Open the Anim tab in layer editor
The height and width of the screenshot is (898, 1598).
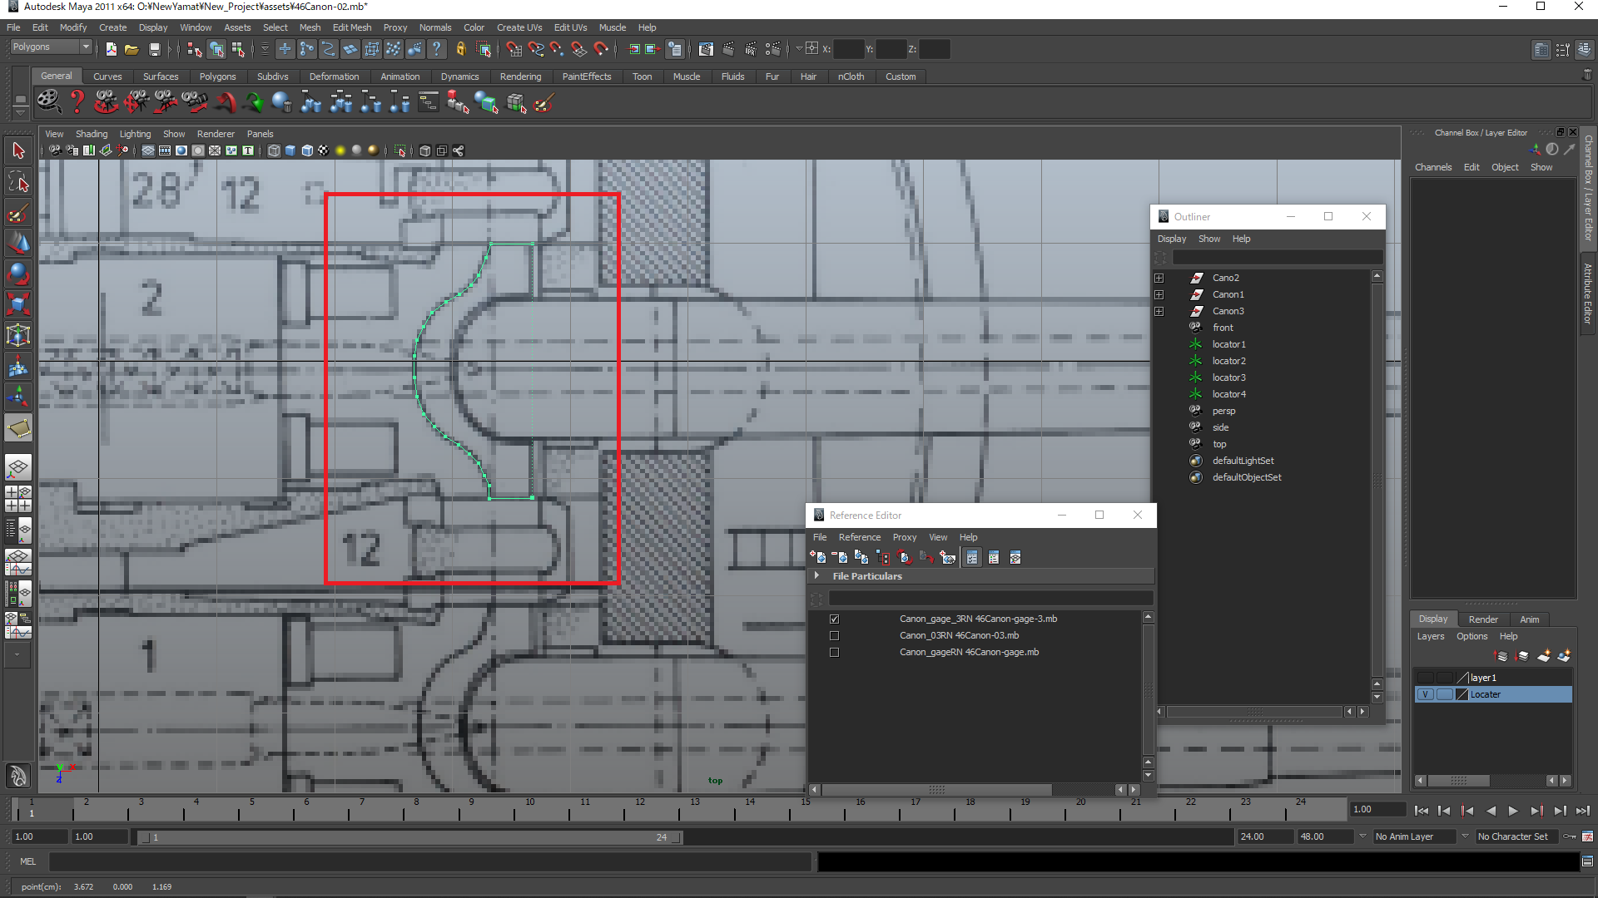[x=1529, y=619]
